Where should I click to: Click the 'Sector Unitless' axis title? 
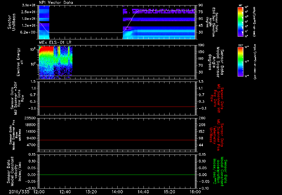pyautogui.click(x=12, y=22)
